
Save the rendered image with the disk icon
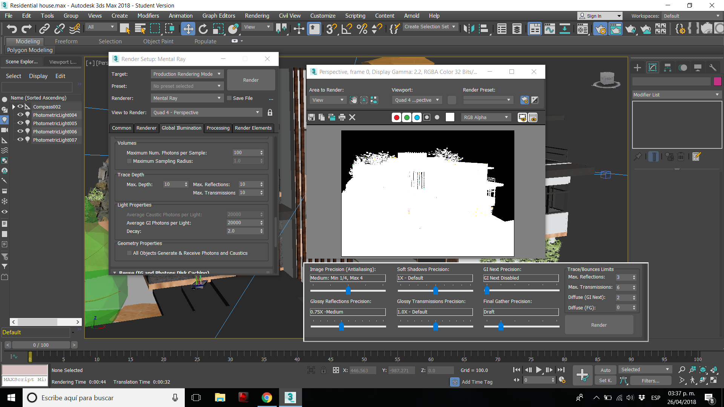tap(311, 117)
